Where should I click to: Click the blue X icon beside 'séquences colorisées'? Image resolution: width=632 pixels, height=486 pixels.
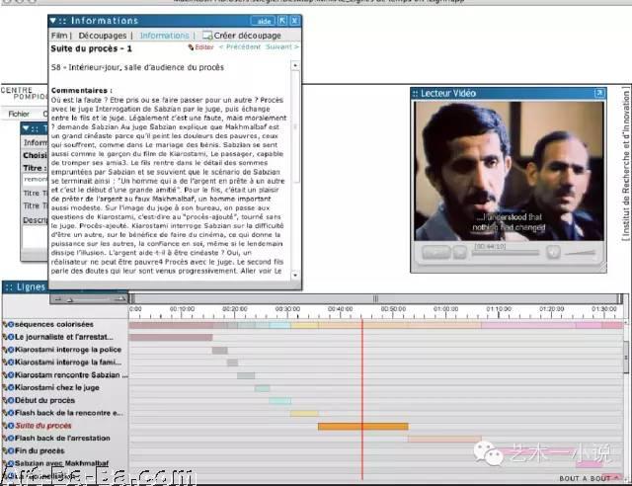11,325
